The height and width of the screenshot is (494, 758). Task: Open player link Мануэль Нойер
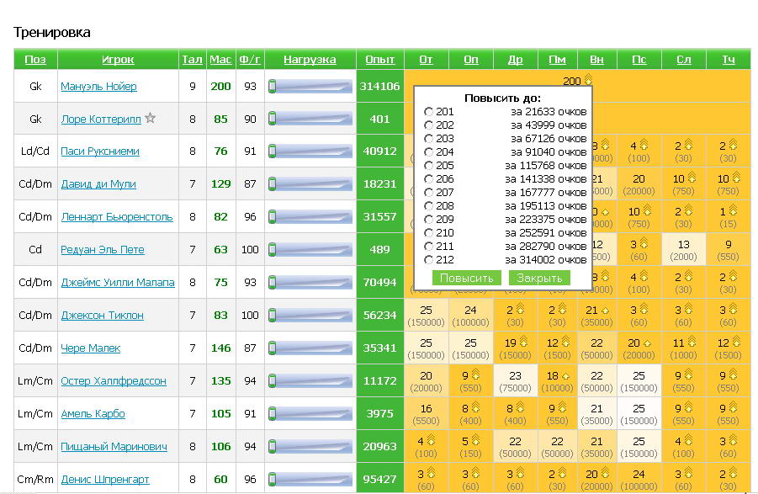pos(98,87)
